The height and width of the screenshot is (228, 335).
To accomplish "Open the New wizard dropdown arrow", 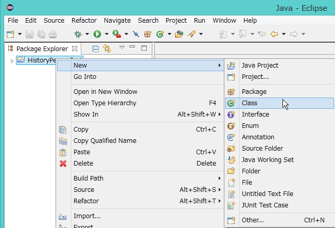I will tap(20, 34).
